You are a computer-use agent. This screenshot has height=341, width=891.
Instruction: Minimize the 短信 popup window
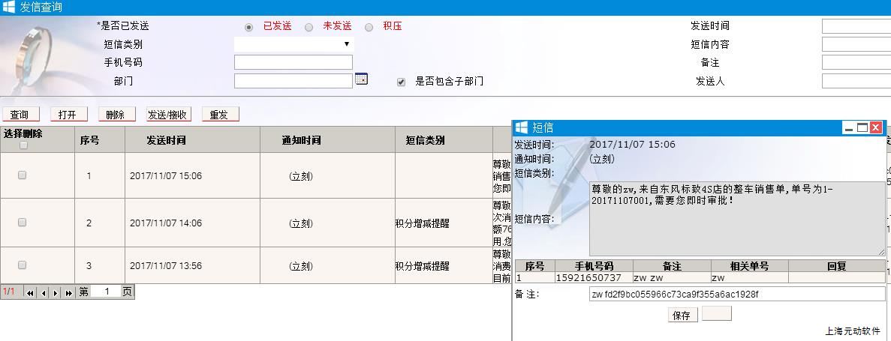tap(849, 128)
